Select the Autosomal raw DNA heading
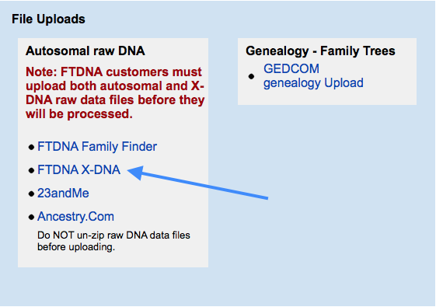The image size is (436, 307). tap(85, 51)
